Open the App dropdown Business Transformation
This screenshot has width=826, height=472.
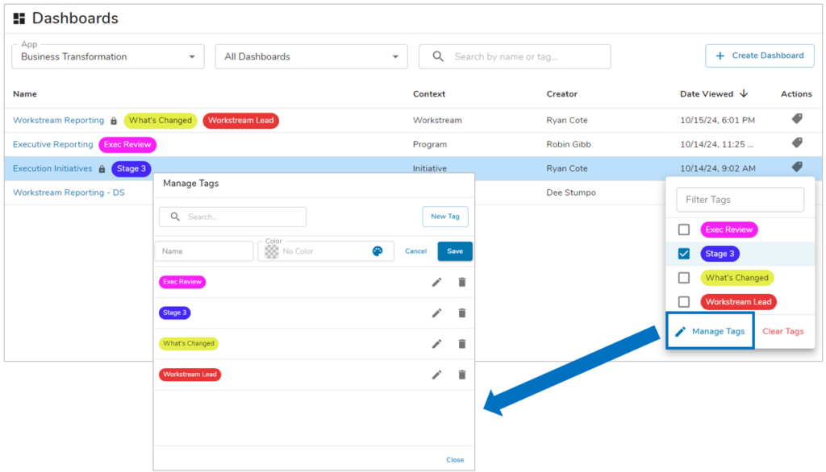pyautogui.click(x=108, y=56)
